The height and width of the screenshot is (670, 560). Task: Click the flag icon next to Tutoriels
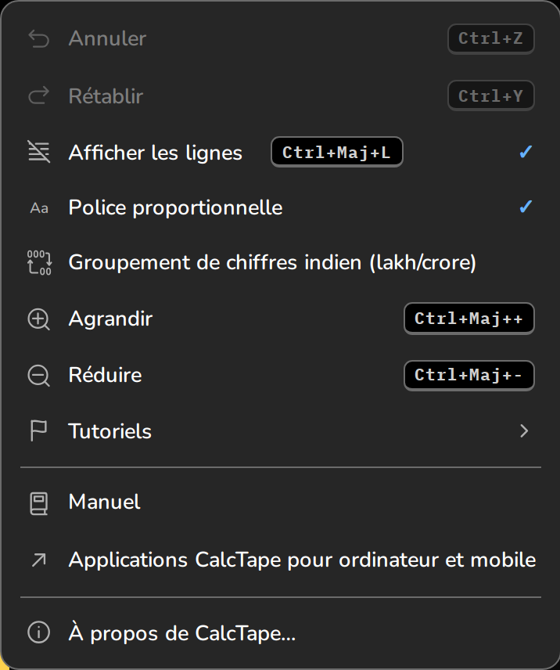[38, 430]
